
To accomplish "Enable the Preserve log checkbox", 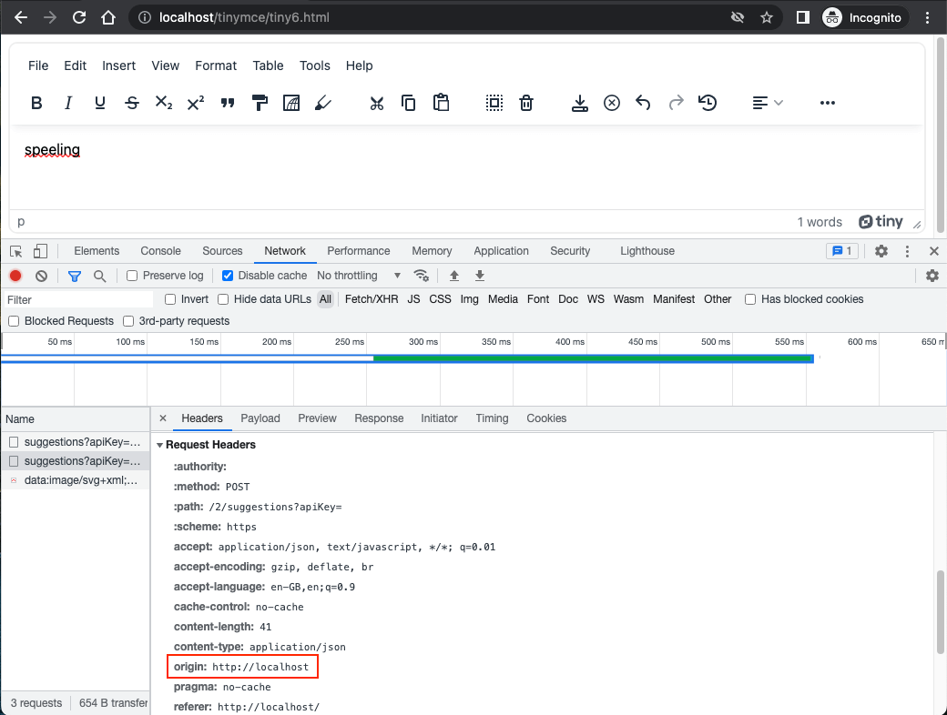I will [133, 275].
